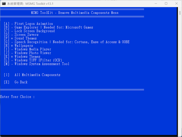The height and width of the screenshot is (137, 182).
Task: Click the 'Enter Your Choice :' prompt
Action: point(17,97)
